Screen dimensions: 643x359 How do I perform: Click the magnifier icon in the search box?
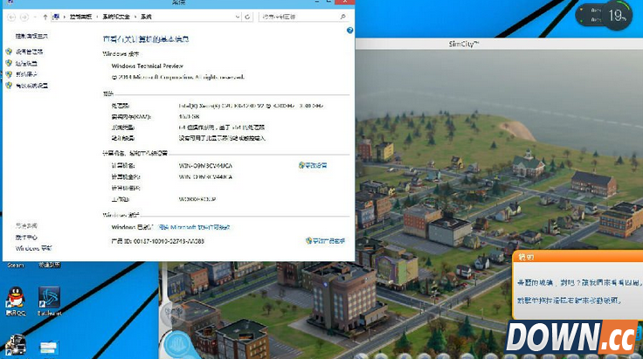tap(342, 17)
